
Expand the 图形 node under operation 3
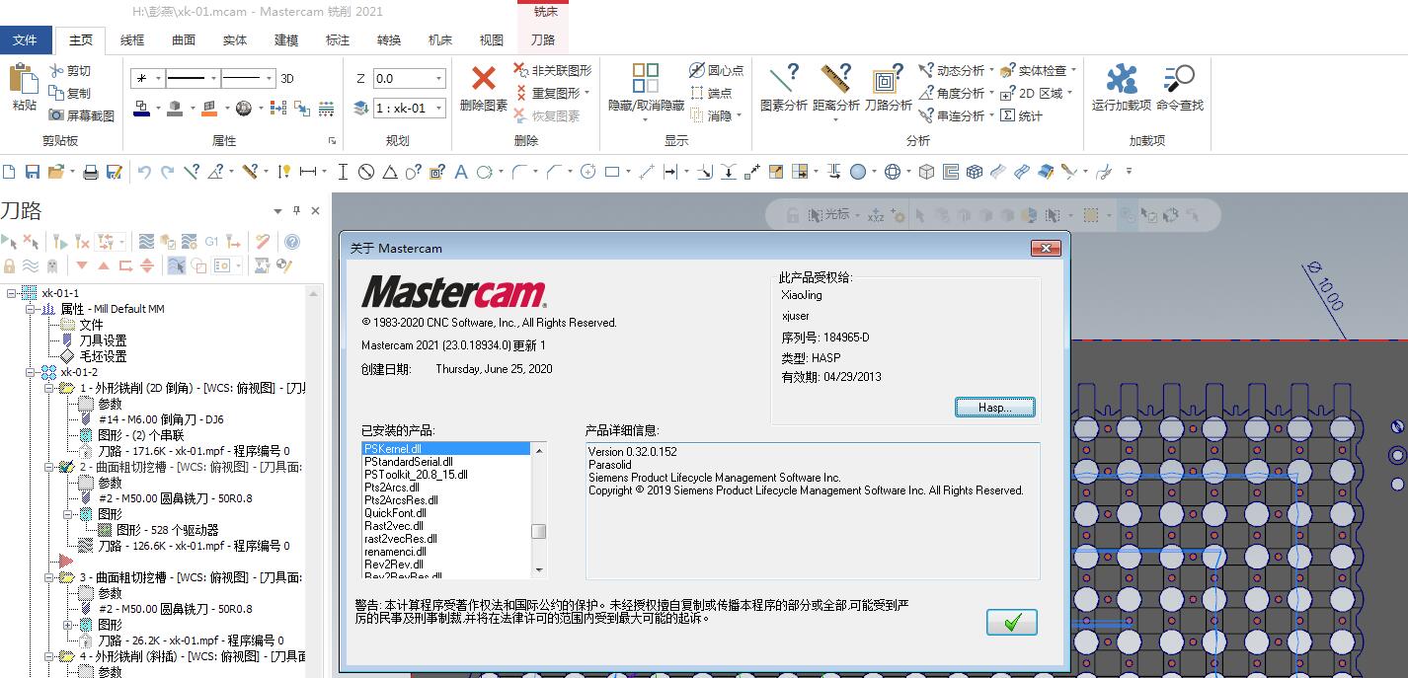pyautogui.click(x=68, y=625)
